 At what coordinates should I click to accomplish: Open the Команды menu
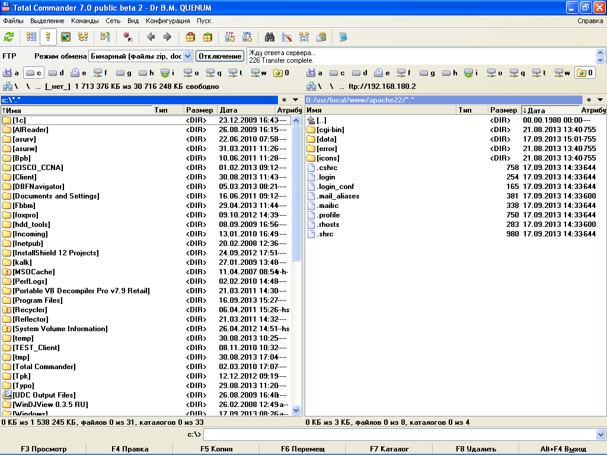tap(85, 21)
